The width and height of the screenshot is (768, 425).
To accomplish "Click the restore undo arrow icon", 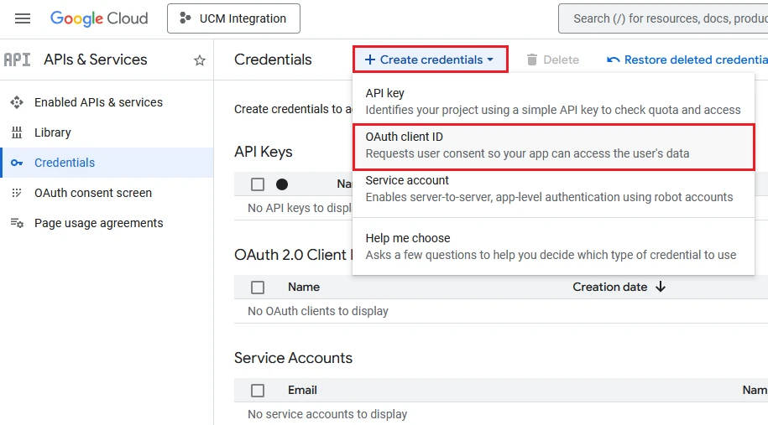I will tap(614, 60).
